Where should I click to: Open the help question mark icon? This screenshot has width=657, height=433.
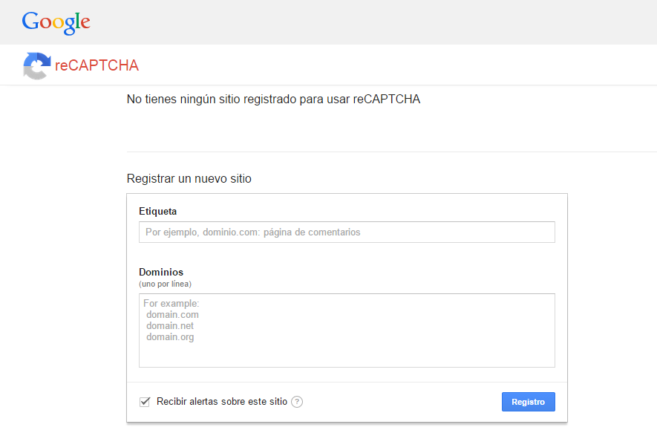tap(297, 402)
